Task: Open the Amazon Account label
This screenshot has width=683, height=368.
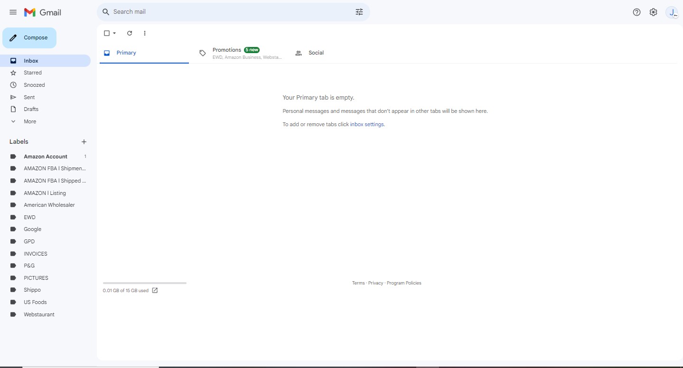Action: [46, 156]
